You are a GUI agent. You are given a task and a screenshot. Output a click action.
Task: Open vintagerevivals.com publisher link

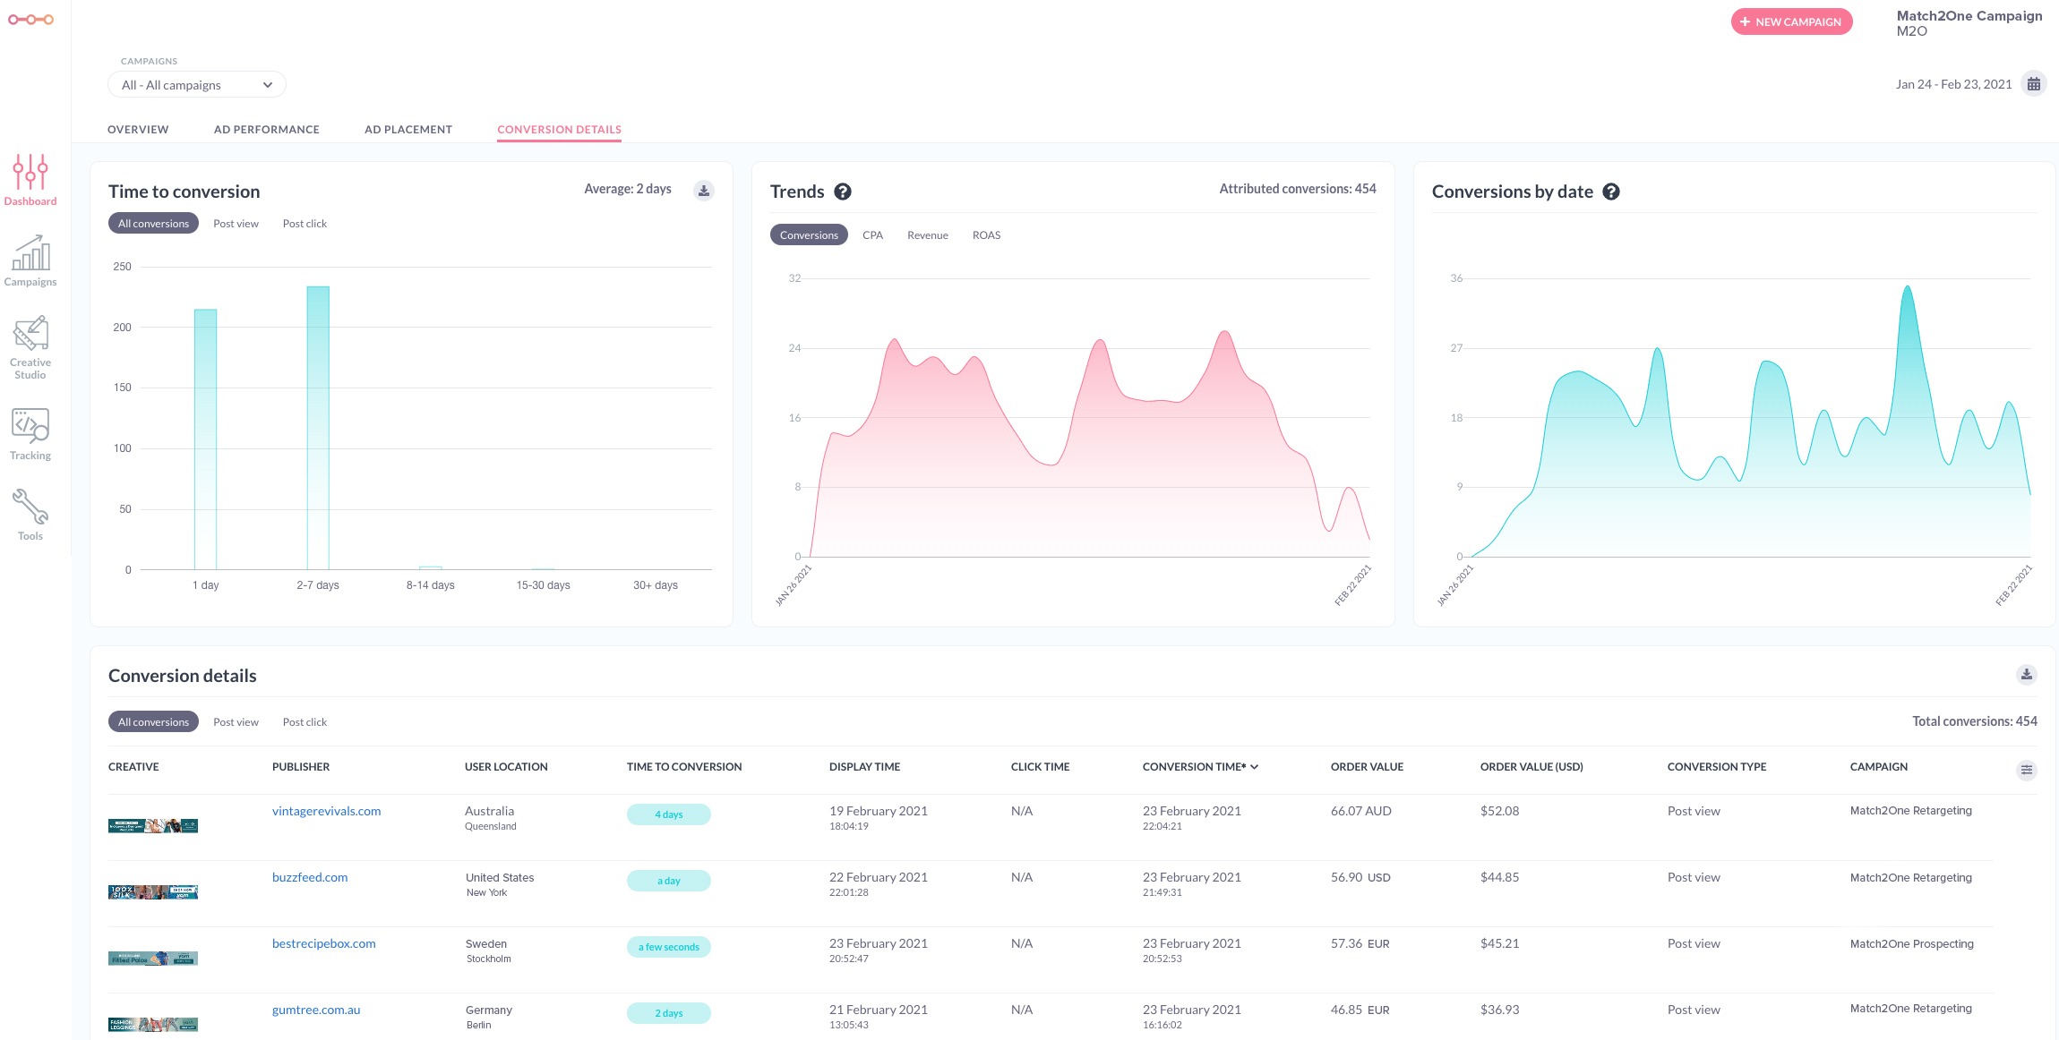pyautogui.click(x=326, y=811)
